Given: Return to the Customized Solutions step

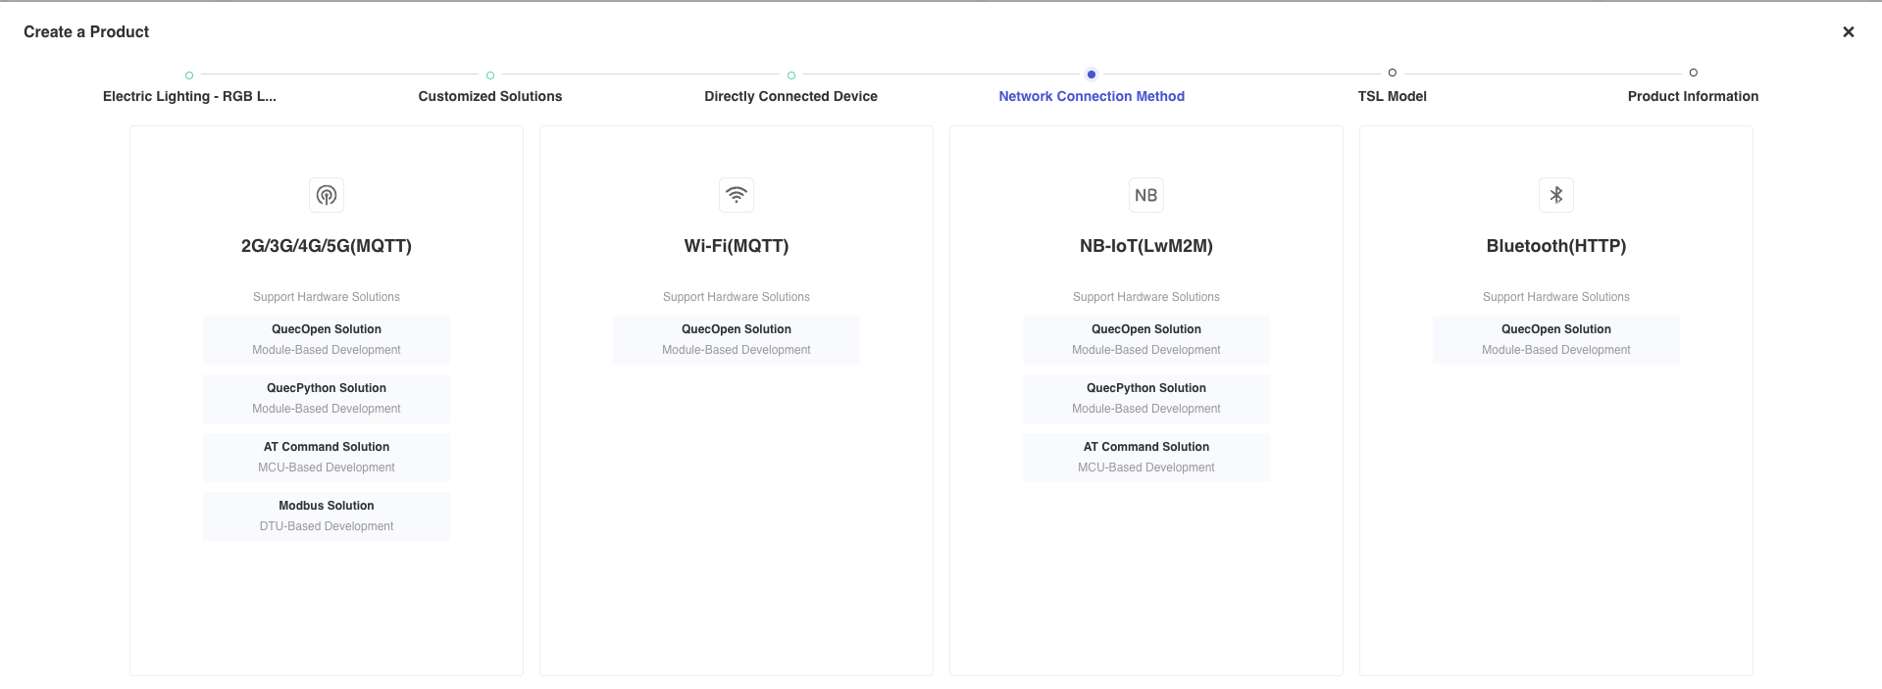Looking at the screenshot, I should [x=490, y=96].
